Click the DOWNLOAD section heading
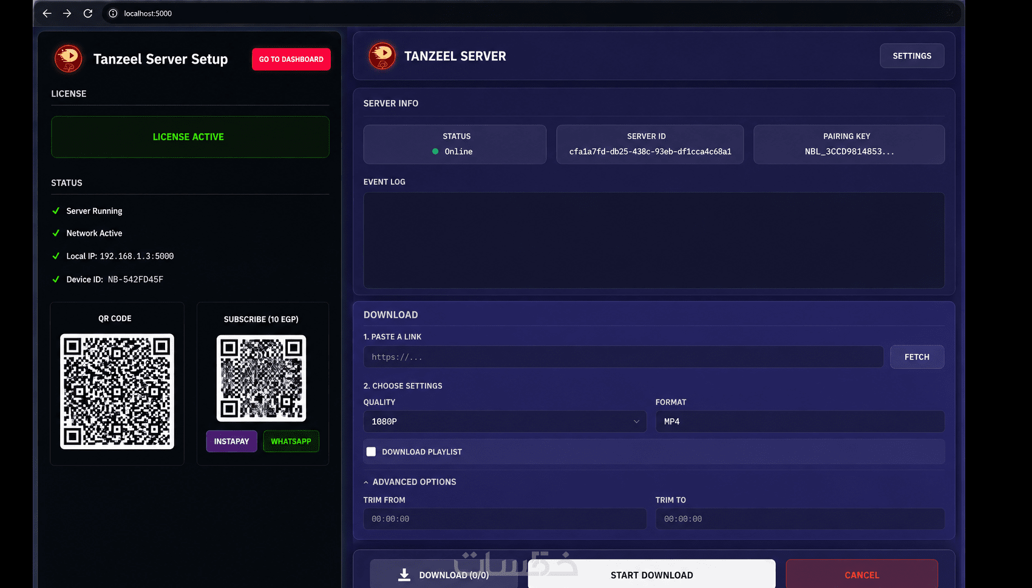Screen dimensions: 1032x588 tap(391, 315)
